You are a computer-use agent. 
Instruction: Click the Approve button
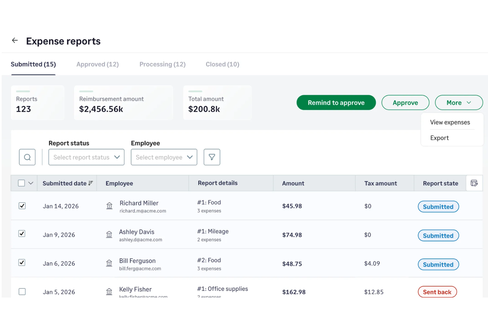405,102
